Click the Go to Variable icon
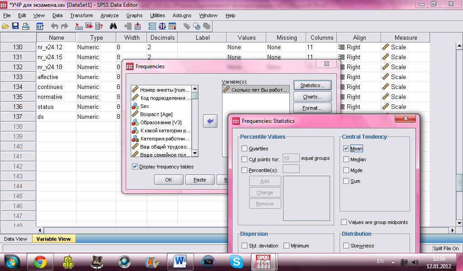 89,26
